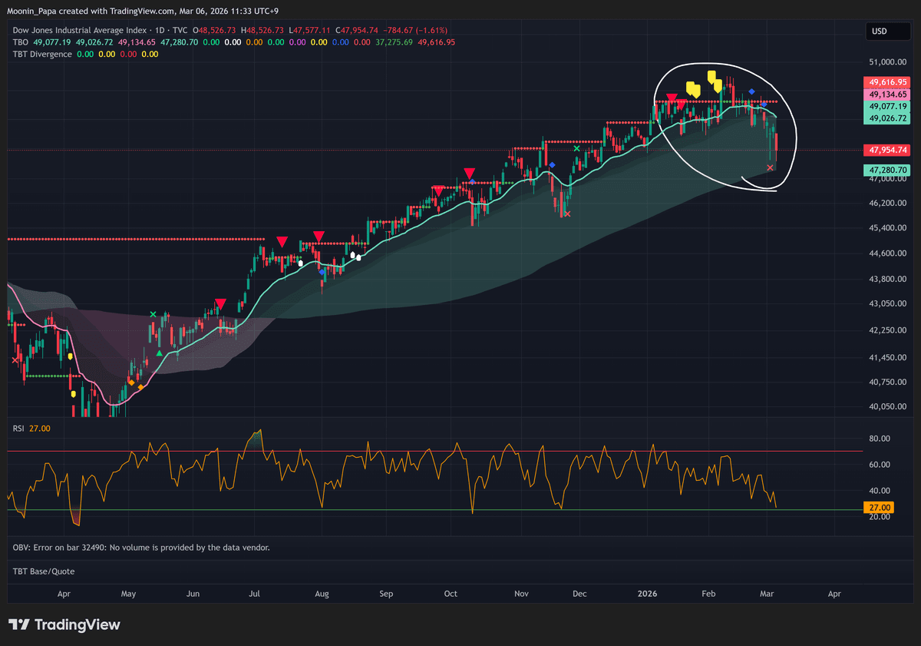
Task: Click the 40,050.00 price axis label
Action: (889, 407)
